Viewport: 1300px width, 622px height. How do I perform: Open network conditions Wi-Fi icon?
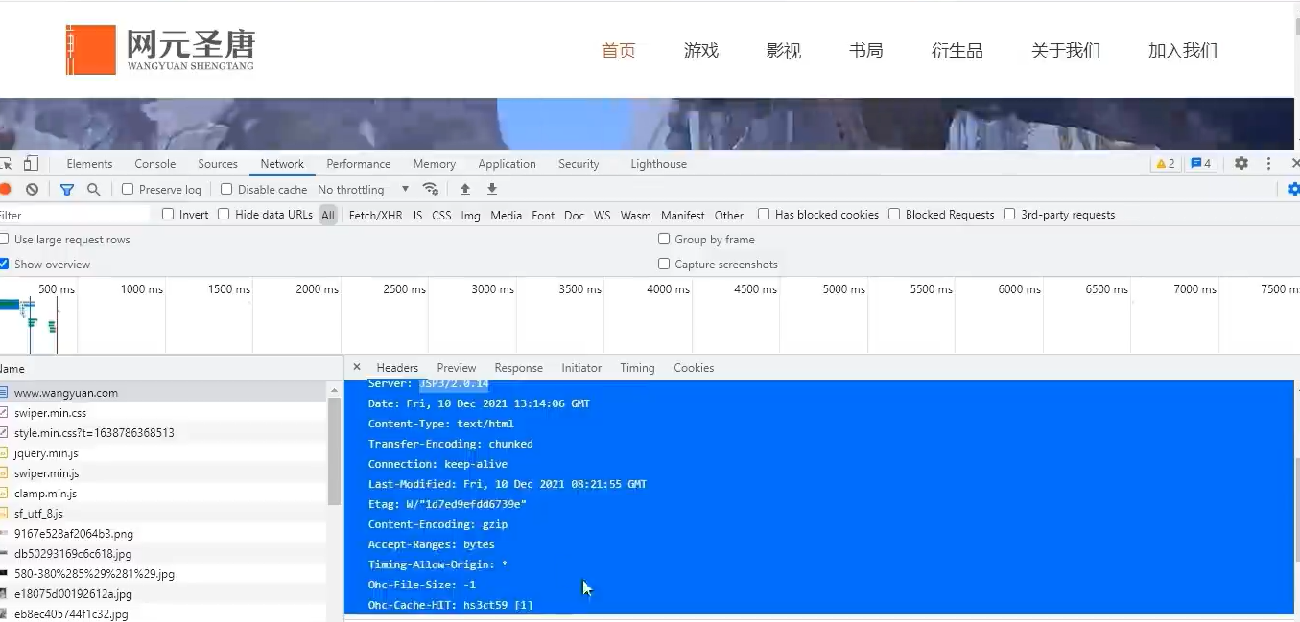click(x=431, y=190)
